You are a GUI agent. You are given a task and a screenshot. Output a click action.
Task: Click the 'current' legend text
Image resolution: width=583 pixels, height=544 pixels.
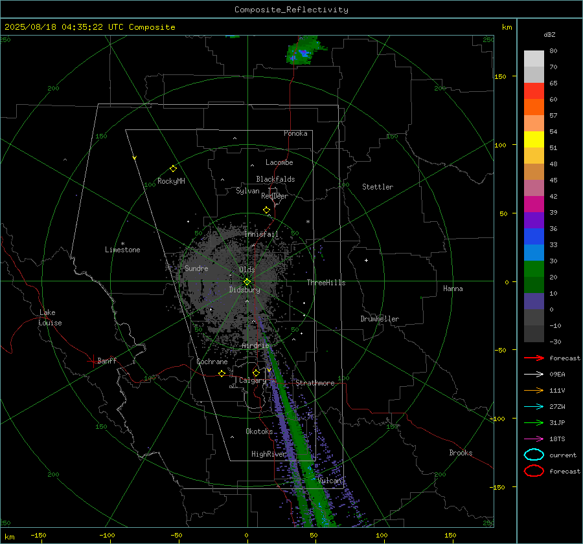click(563, 455)
